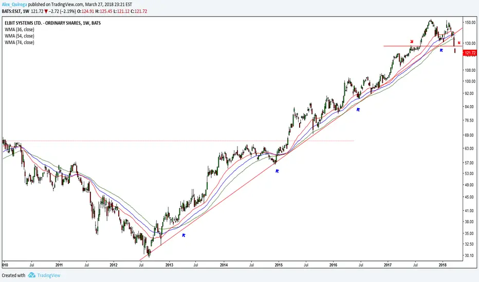479x282 pixels.
Task: Click the 2012 time axis label
Action: (x=114, y=265)
